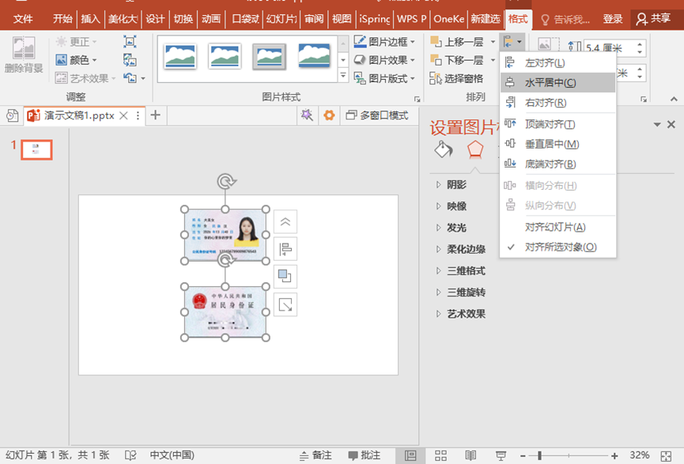
Task: Click the 共享 share button
Action: [x=653, y=19]
